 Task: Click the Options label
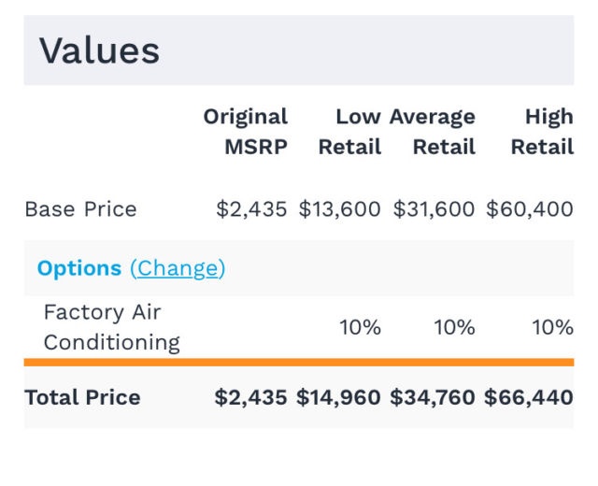click(79, 268)
